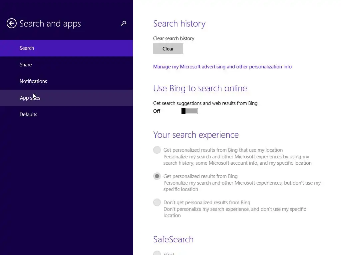Select Get personalized results from Bing option
This screenshot has width=341, height=255.
point(157,176)
